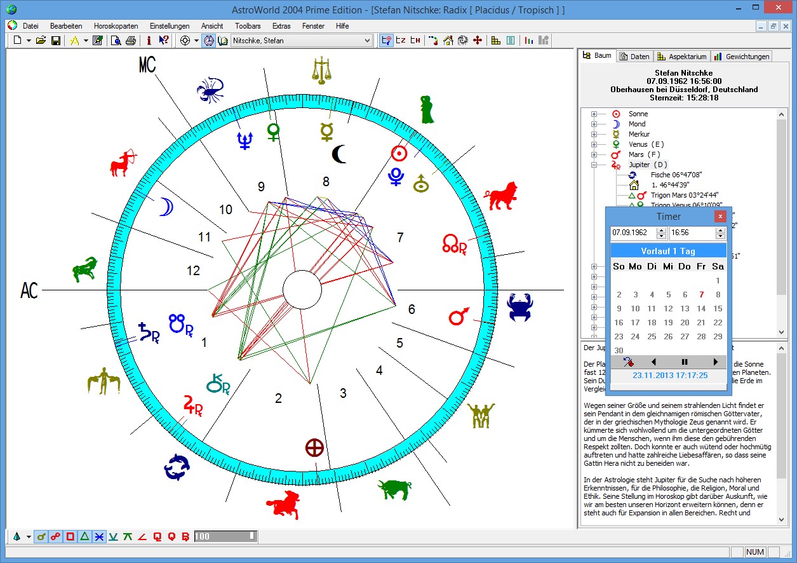Viewport: 797px width, 563px height.
Task: Collapse the Jupiter (D) tree node
Action: (594, 165)
